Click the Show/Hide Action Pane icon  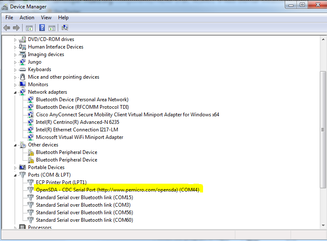(52, 28)
